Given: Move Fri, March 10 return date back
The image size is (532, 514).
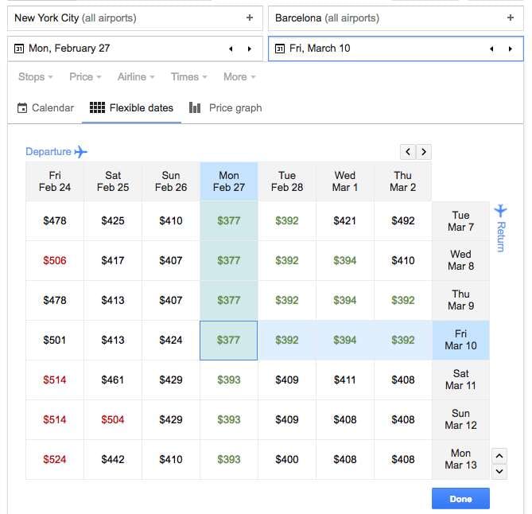Looking at the screenshot, I should tap(491, 49).
